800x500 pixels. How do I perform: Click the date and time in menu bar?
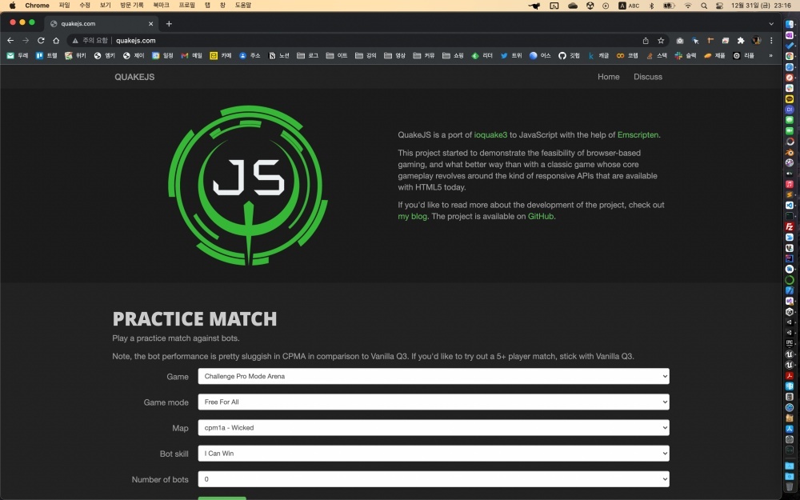[762, 6]
